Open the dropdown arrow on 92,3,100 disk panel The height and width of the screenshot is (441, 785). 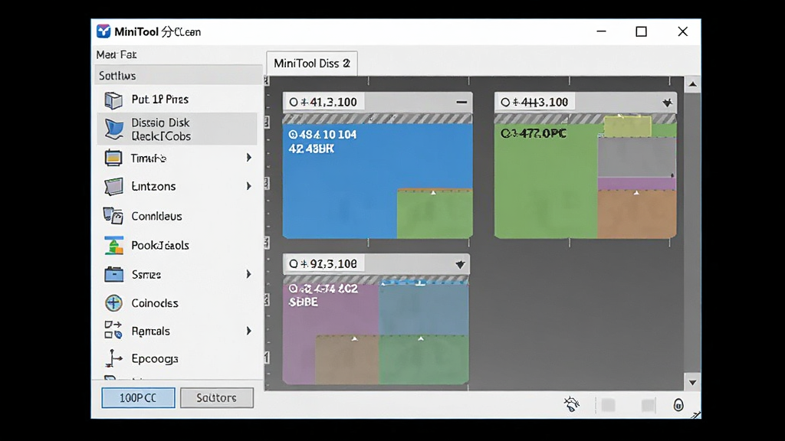click(x=460, y=264)
